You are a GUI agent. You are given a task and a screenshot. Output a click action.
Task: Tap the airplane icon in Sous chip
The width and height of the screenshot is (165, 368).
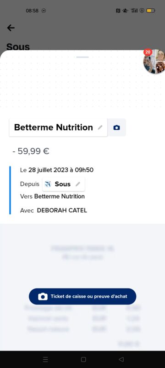pos(48,184)
